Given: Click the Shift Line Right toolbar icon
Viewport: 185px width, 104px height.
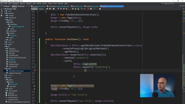Looking at the screenshot, I should coord(84,9).
